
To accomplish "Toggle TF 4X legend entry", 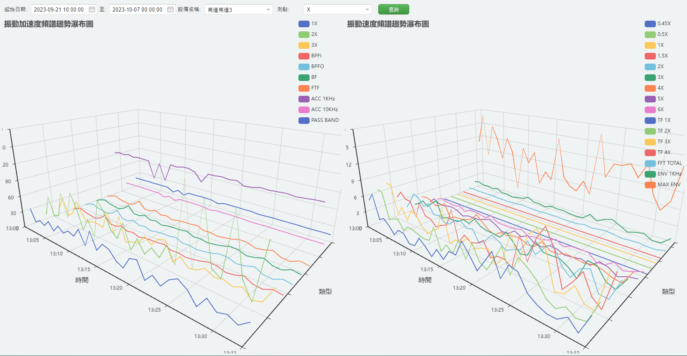I will 658,152.
